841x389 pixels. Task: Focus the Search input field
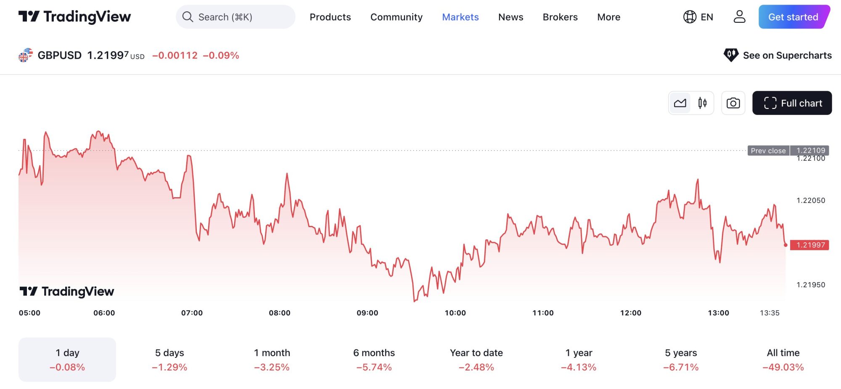[235, 17]
